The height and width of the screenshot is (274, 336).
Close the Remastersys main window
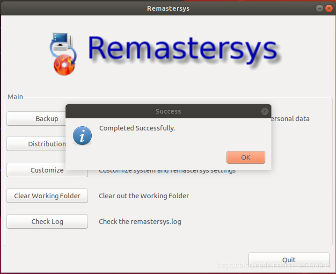tap(329, 8)
